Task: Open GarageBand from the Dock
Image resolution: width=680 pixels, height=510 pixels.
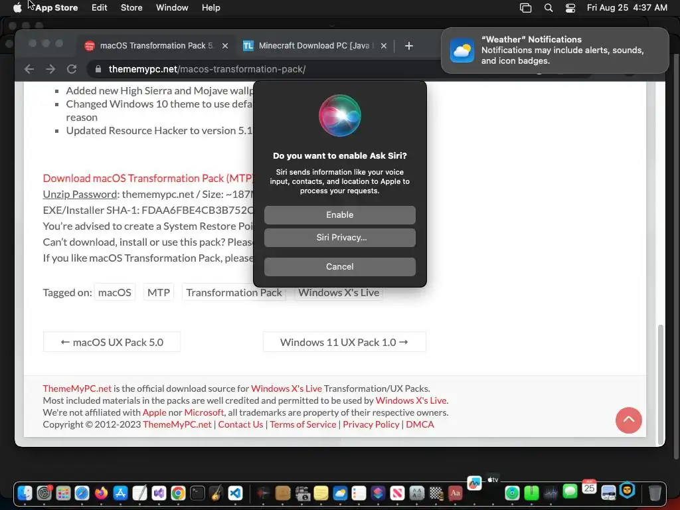Action: pos(216,493)
